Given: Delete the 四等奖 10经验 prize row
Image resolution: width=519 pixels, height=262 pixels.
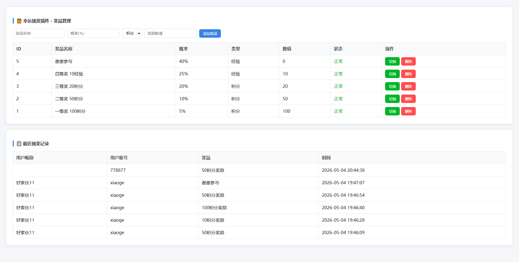Looking at the screenshot, I should click(x=408, y=74).
